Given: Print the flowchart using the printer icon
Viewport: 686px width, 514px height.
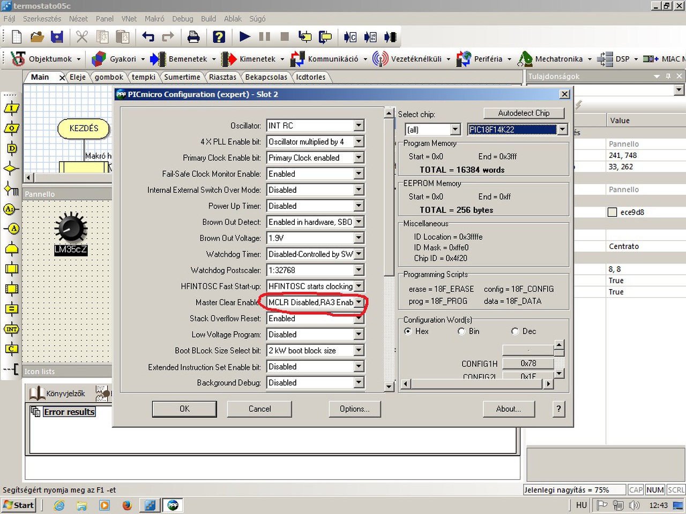Looking at the screenshot, I should [193, 37].
